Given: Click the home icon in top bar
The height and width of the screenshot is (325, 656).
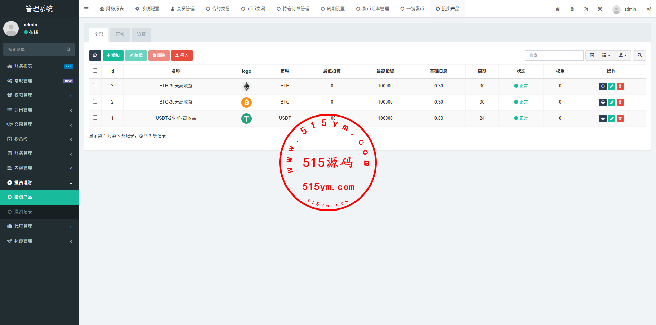Looking at the screenshot, I should pos(558,9).
